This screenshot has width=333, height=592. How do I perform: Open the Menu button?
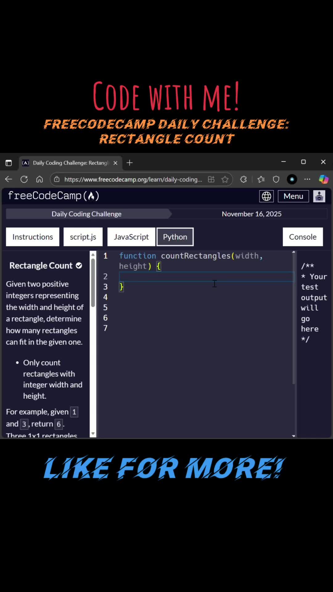pos(293,196)
